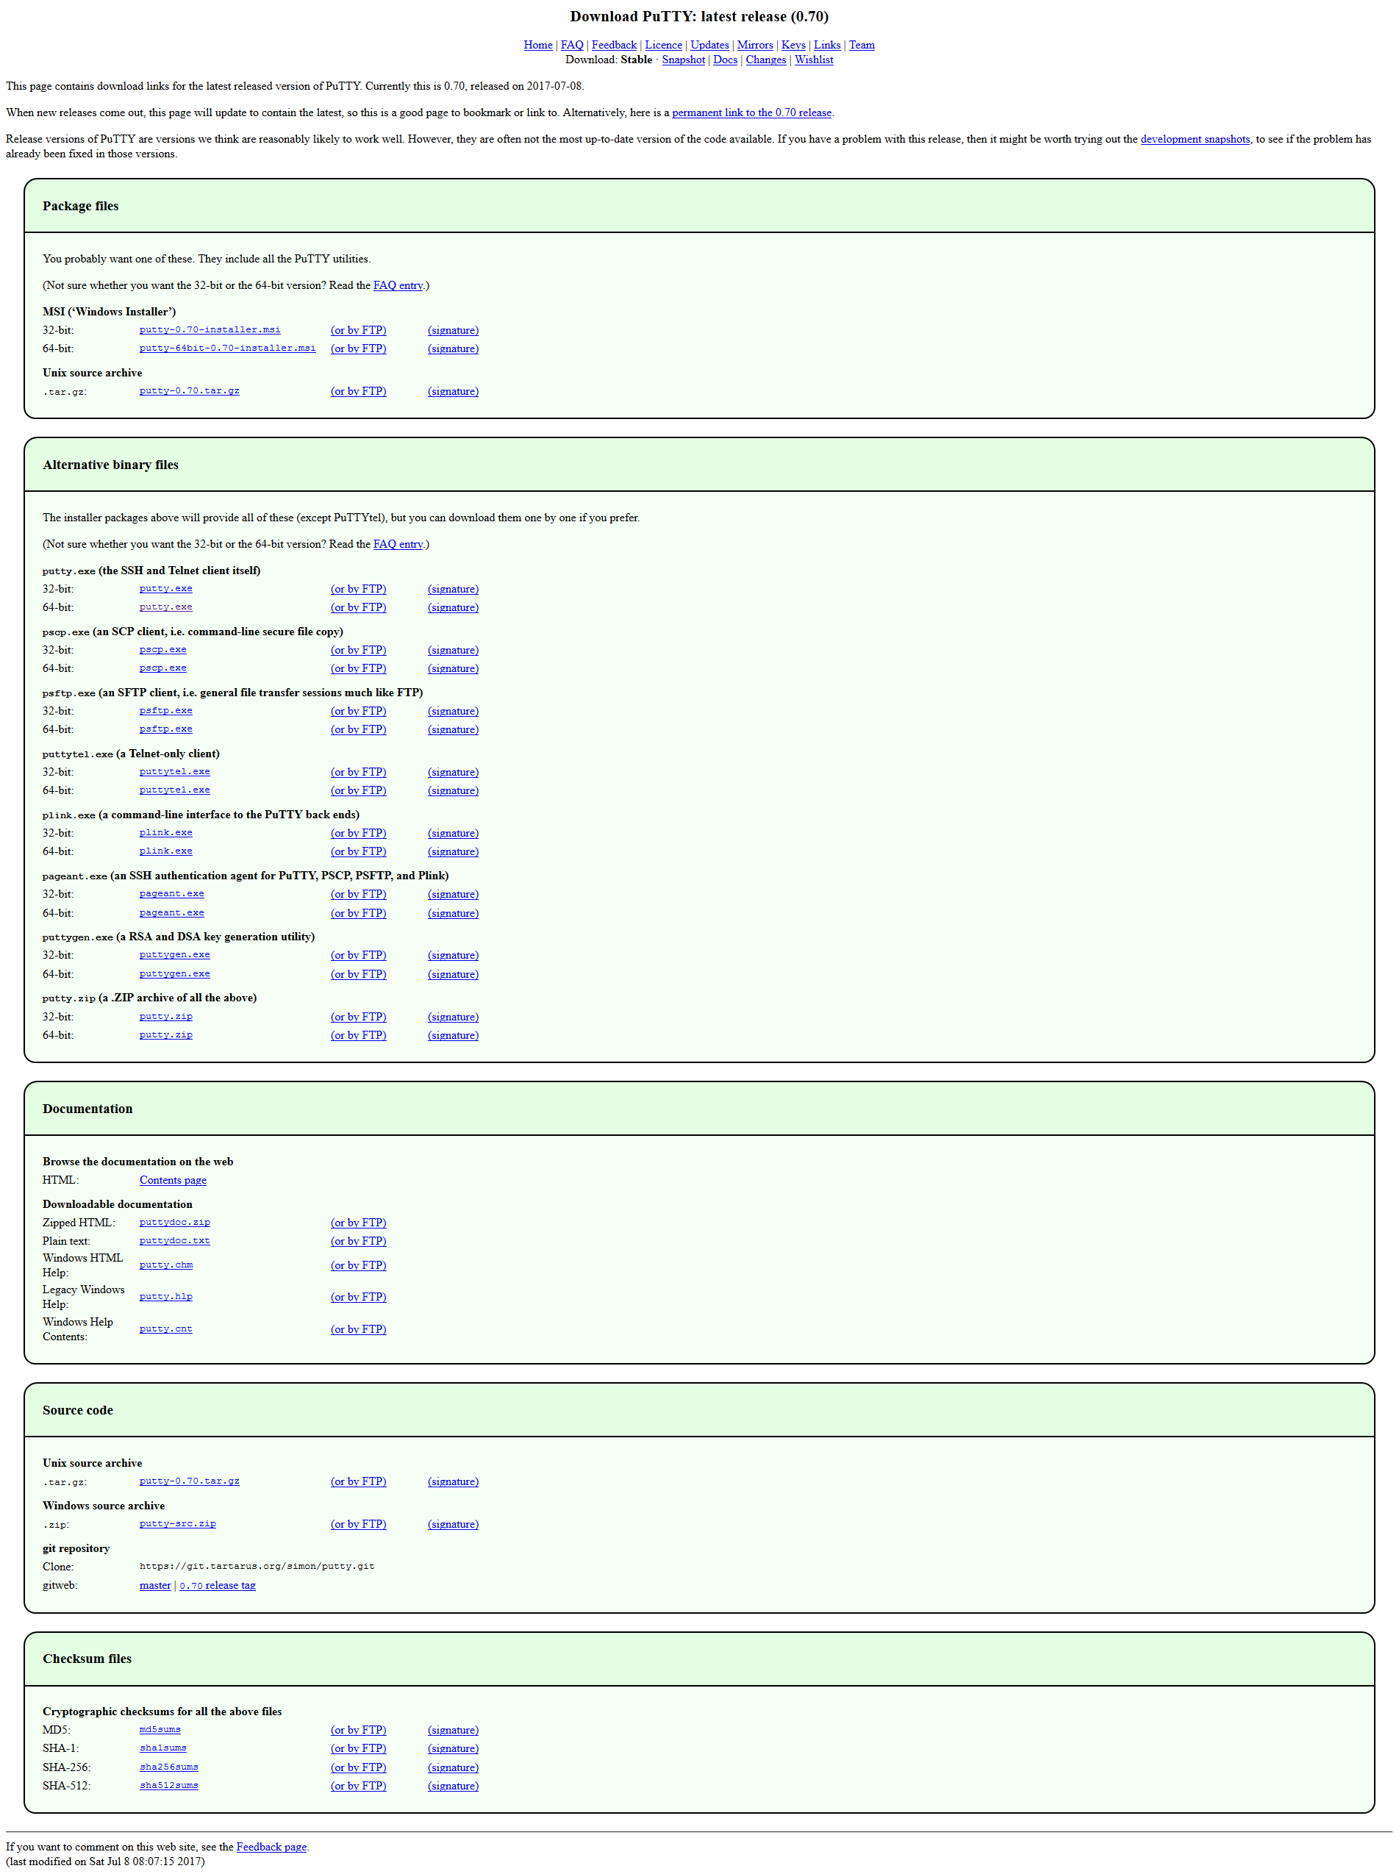Click the permanent link to the 0.70 release
Viewport: 1399px width, 1874px height.
[x=751, y=112]
